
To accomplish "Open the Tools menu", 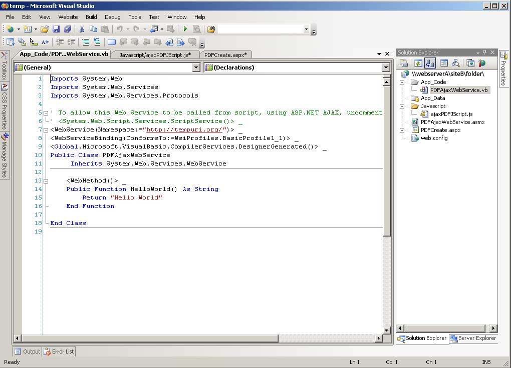I will [x=135, y=17].
